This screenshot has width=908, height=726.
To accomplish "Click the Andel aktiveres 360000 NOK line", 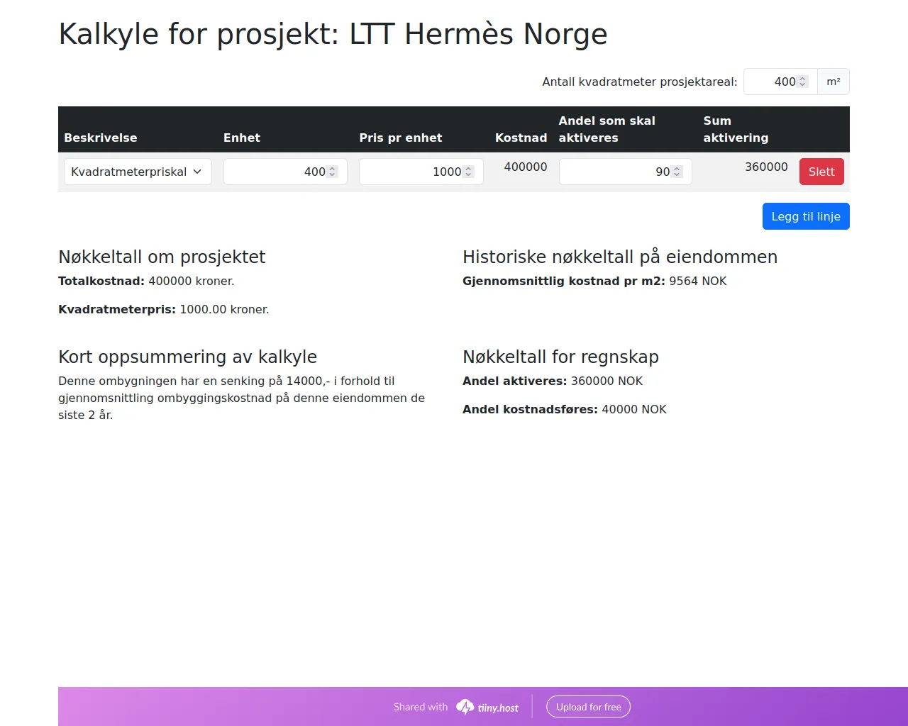I will 553,381.
